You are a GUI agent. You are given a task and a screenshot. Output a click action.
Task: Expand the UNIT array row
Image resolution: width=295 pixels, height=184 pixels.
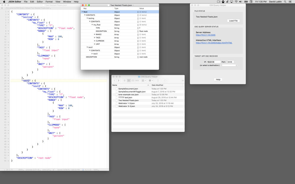tap(95, 44)
